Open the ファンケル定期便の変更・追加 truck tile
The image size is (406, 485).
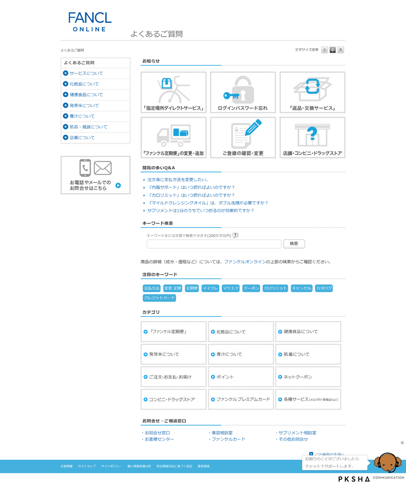coord(173,138)
